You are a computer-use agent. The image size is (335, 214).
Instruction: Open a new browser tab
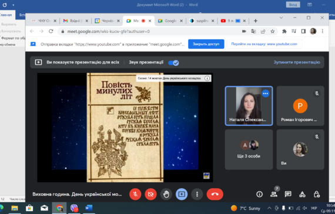(255, 21)
